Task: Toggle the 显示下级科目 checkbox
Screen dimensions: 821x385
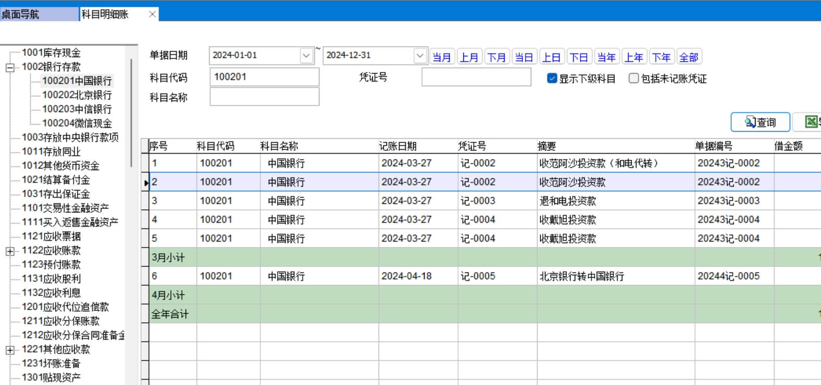Action: click(552, 78)
